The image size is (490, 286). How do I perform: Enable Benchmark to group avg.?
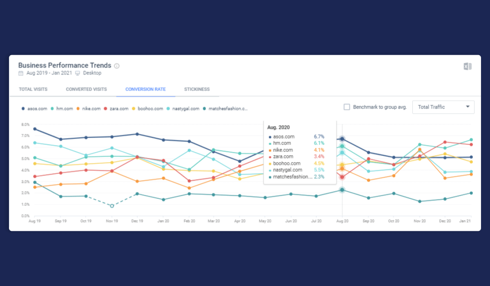tap(347, 107)
